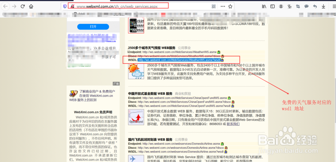The height and width of the screenshot is (162, 336).
Task: Click the 广告 ad label
Action: (116, 84)
